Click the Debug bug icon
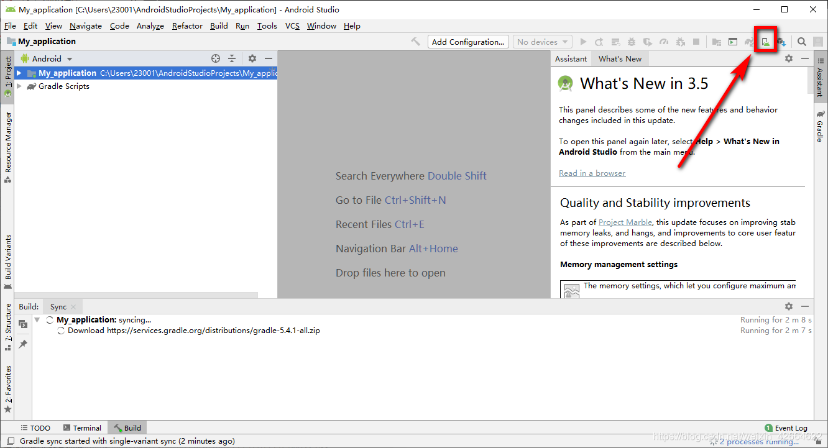Screen dimensions: 828x448 point(632,42)
